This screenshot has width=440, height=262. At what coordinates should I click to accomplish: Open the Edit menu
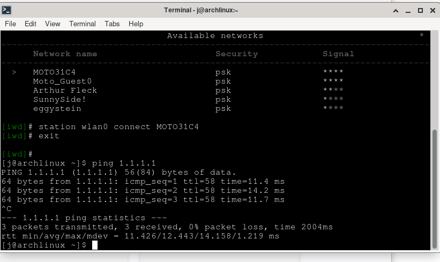click(x=31, y=24)
